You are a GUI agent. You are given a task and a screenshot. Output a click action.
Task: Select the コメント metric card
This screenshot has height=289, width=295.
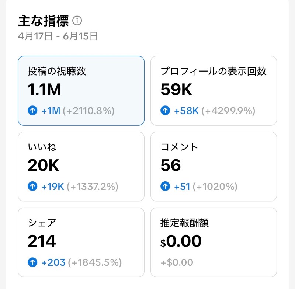214,166
